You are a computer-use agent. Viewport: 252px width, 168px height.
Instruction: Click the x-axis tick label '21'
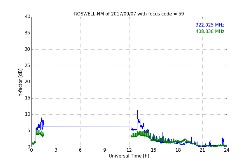202,150
